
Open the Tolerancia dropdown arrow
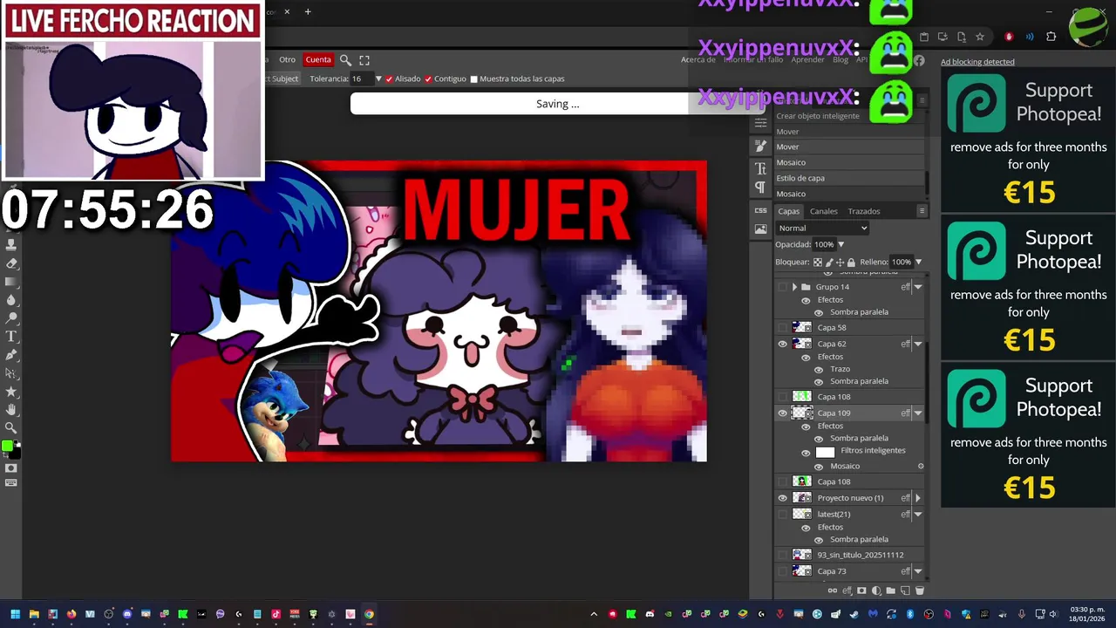[x=378, y=78]
